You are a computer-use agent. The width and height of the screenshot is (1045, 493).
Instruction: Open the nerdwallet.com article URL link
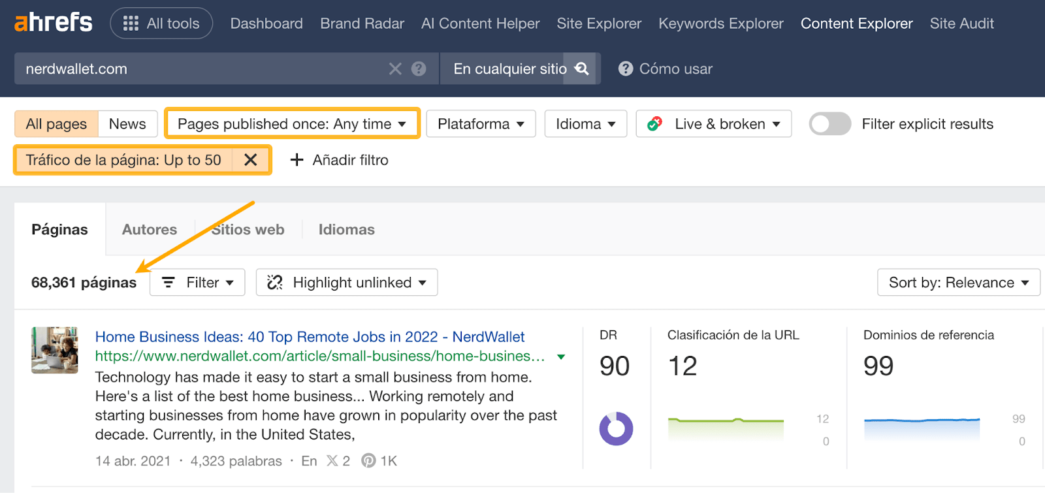click(320, 356)
